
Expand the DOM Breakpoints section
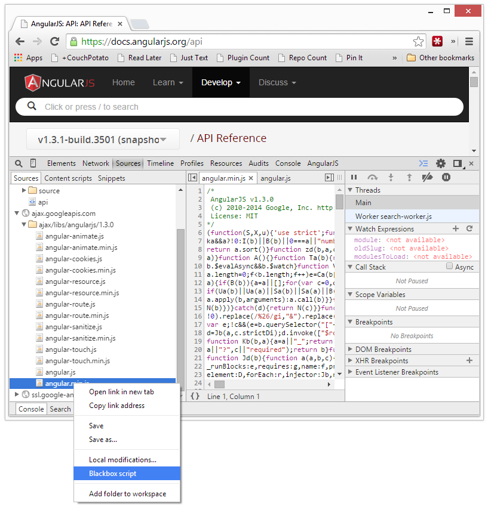pos(350,349)
